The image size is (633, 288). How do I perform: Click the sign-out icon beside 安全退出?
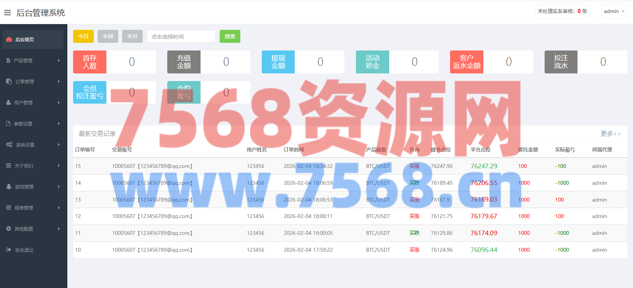click(9, 250)
